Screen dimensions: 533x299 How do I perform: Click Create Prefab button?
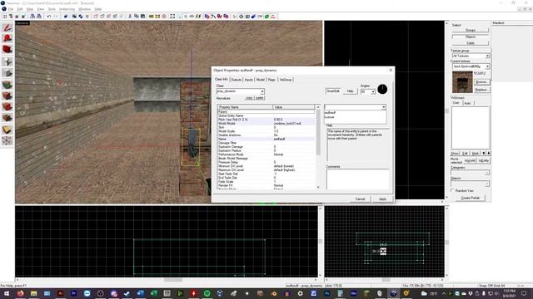pyautogui.click(x=470, y=198)
